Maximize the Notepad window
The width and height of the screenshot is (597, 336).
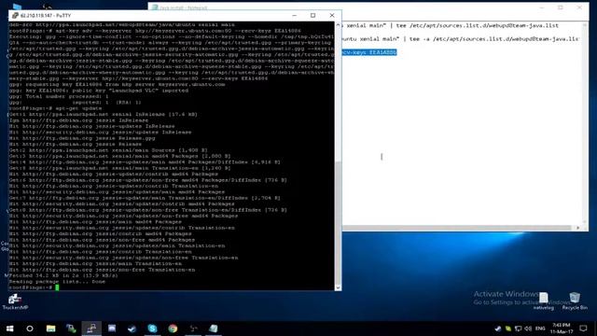[561, 7]
